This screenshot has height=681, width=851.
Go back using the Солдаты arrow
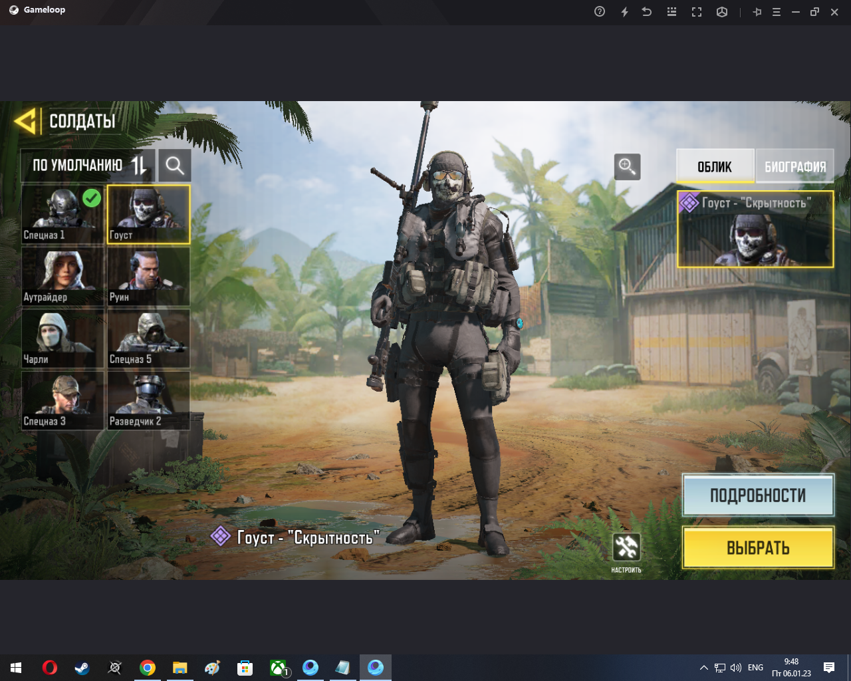pos(25,122)
